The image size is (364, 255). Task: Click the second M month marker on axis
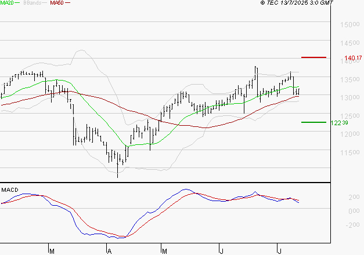tap(164, 252)
